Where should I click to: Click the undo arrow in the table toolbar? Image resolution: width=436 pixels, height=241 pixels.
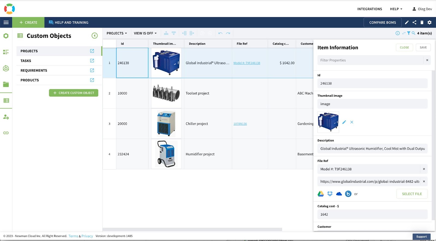[x=220, y=33]
